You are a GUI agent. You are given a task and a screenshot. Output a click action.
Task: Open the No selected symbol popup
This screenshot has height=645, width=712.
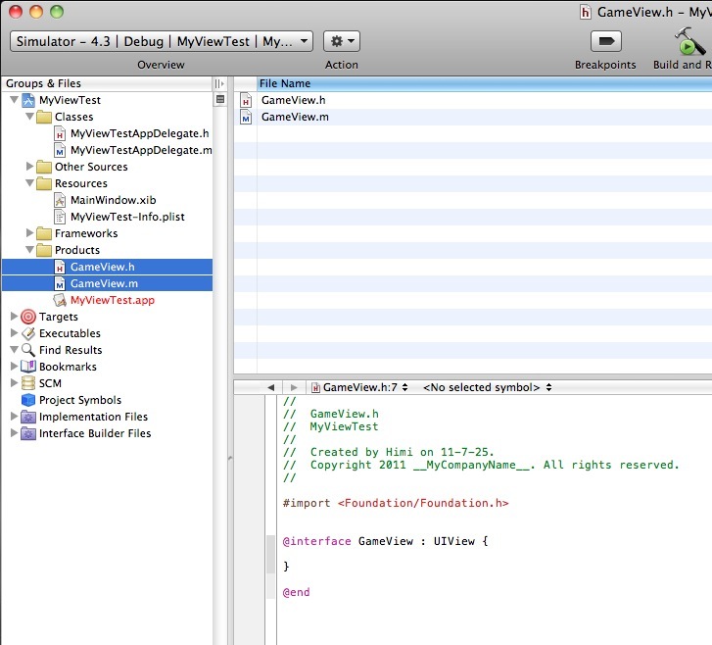click(x=487, y=387)
